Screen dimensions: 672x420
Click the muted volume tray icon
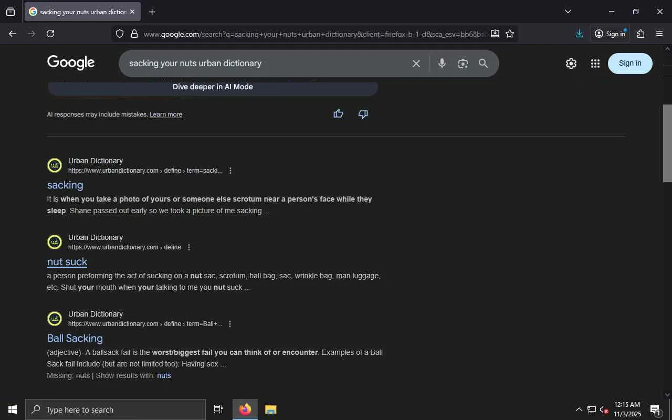(604, 409)
